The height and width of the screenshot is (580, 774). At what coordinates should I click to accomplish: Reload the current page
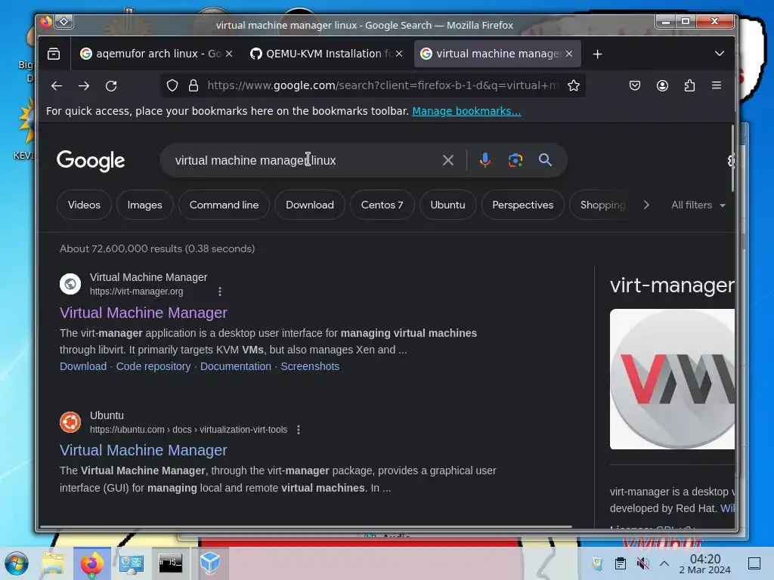112,86
